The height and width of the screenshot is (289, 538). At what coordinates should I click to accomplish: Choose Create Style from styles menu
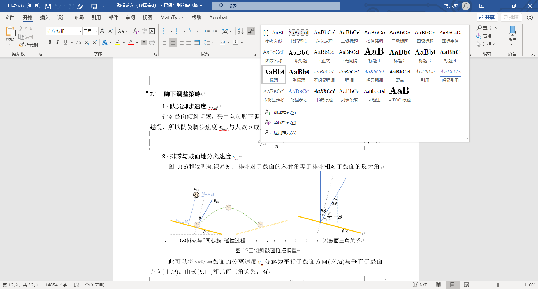point(284,113)
